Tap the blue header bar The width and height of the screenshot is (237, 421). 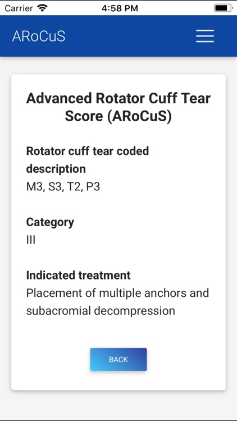[118, 36]
